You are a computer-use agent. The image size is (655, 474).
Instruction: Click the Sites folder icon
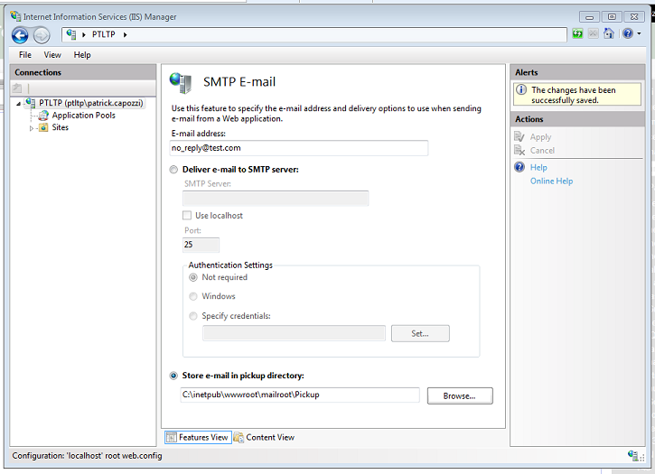pyautogui.click(x=43, y=127)
